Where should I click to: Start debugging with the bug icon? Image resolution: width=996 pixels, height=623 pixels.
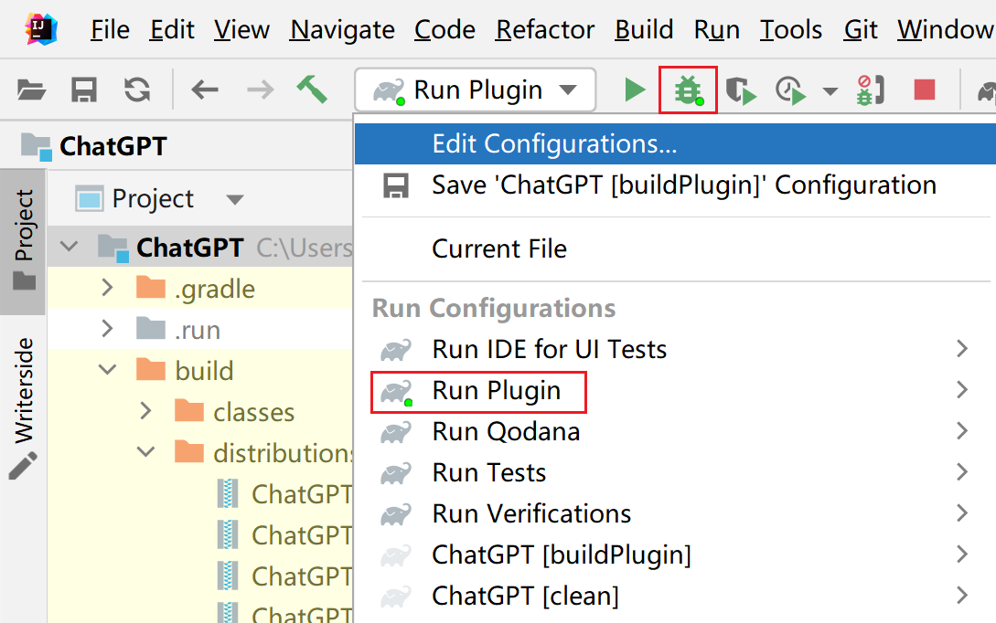[689, 90]
